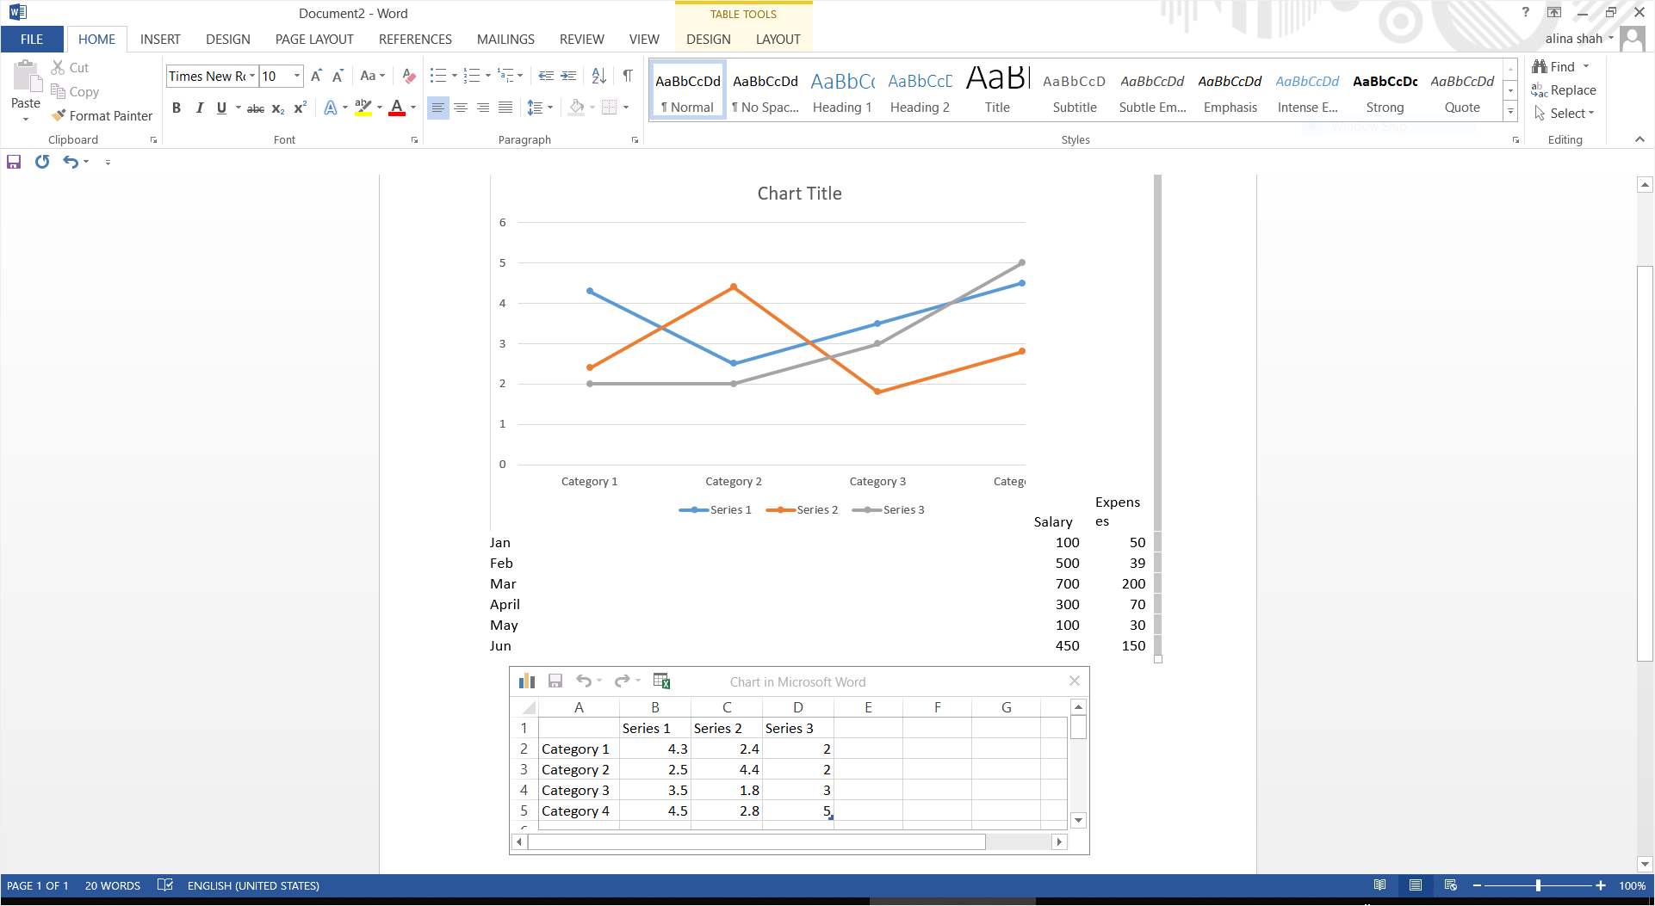Center align the text
Screen dimensions: 1655x906
coord(461,108)
